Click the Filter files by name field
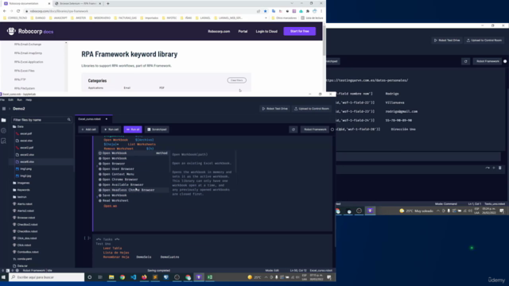Screen dimensions: 509x286 click(41, 120)
